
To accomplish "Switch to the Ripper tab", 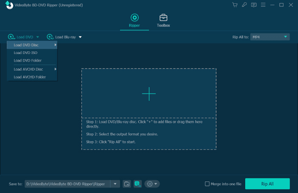I will click(135, 21).
